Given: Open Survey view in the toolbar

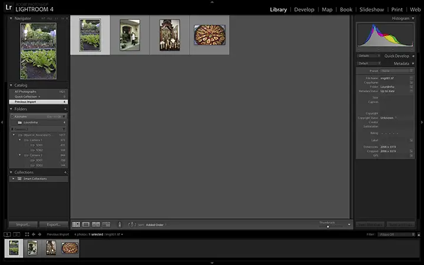Looking at the screenshot, I should [106, 225].
